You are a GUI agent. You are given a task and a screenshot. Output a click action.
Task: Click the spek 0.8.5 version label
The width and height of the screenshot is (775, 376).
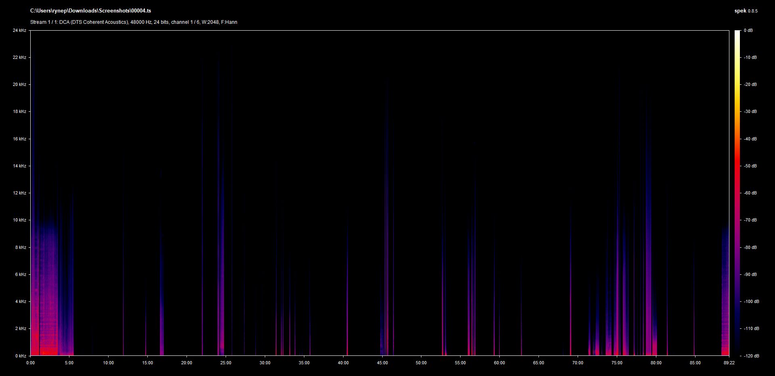coord(746,11)
